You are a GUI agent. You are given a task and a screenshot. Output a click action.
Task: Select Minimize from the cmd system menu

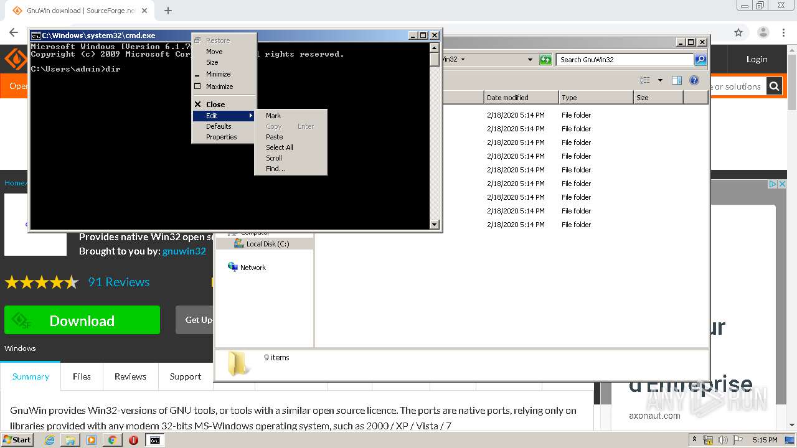click(x=219, y=74)
